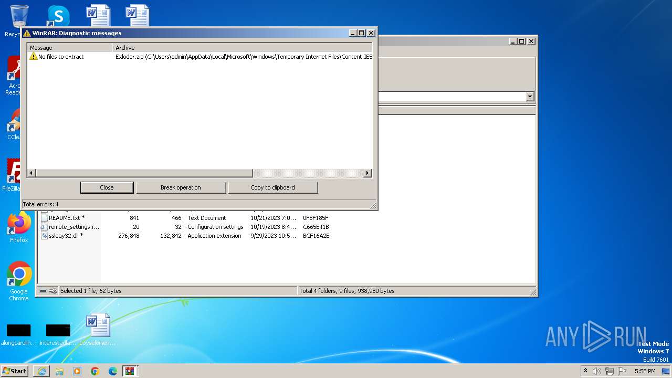Launch Windows Media Player from the taskbar
This screenshot has height=378, width=672.
77,371
